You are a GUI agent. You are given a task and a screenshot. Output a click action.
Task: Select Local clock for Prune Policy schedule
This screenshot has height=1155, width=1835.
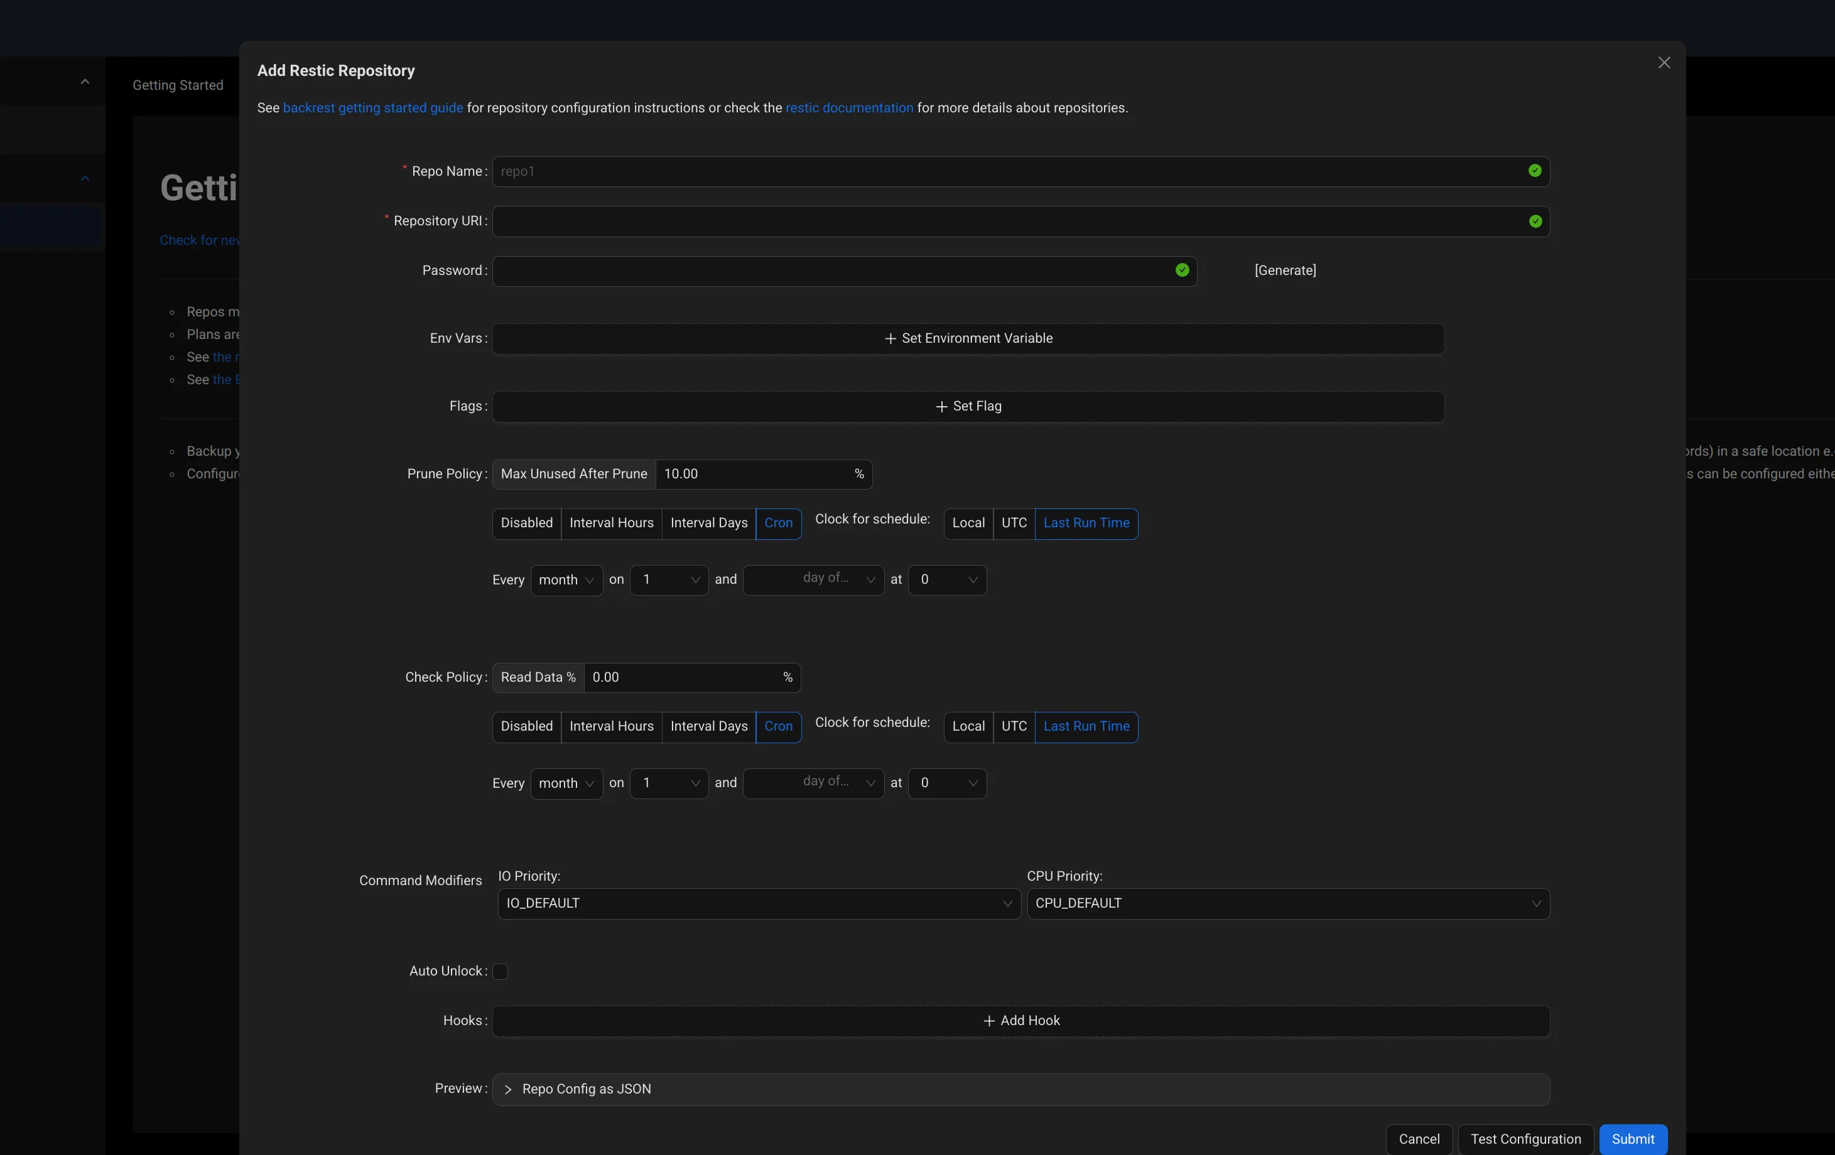tap(968, 523)
